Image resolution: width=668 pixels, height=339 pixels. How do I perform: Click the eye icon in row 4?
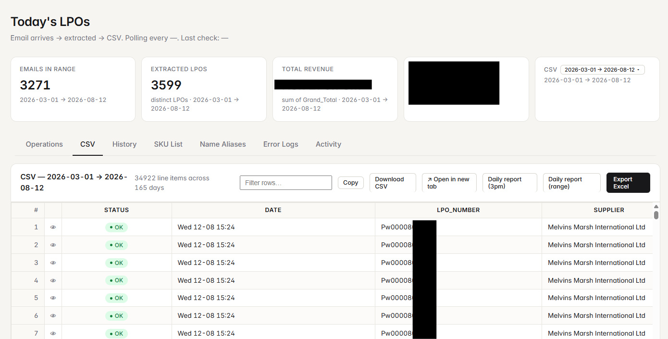pyautogui.click(x=53, y=280)
